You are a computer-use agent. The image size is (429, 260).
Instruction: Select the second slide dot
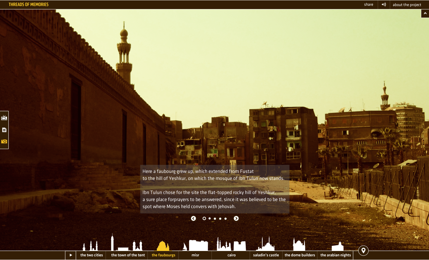(x=210, y=218)
